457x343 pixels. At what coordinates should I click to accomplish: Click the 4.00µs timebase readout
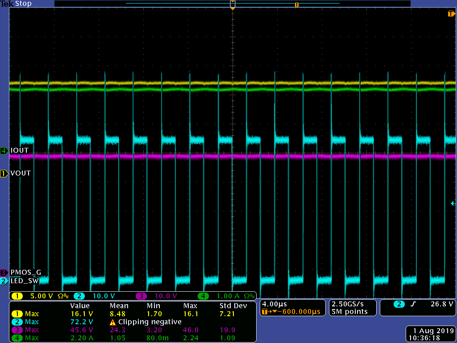click(274, 304)
